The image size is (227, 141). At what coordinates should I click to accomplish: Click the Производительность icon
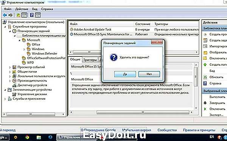tap(14, 80)
